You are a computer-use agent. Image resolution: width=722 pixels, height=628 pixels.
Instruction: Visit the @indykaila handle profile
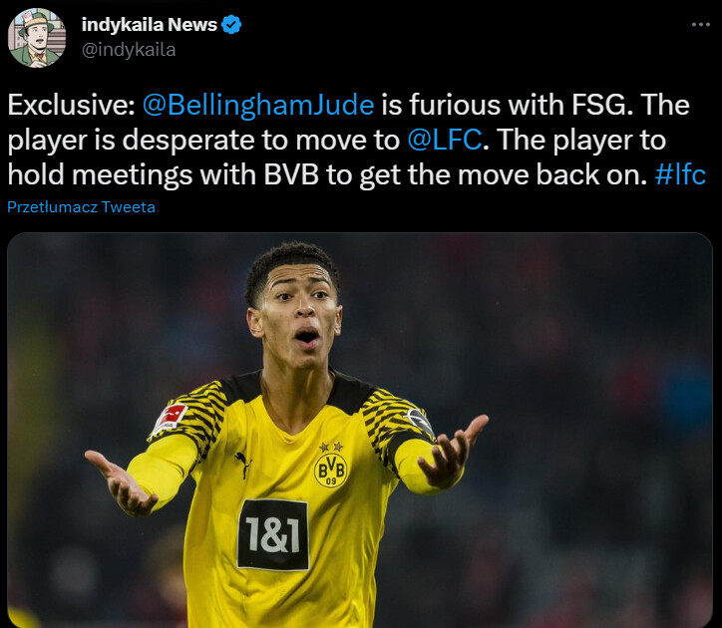coord(129,50)
